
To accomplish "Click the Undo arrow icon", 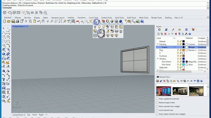I will 39,21.
